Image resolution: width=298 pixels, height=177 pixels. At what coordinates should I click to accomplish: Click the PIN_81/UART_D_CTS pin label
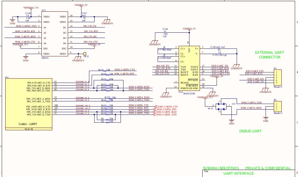[x=39, y=83]
